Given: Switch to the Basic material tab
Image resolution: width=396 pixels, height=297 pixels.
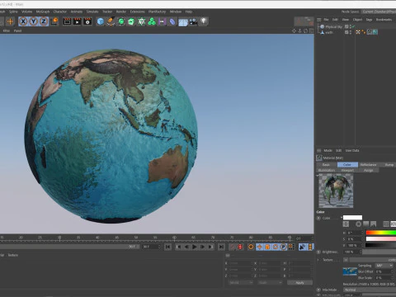Looking at the screenshot, I should point(326,164).
